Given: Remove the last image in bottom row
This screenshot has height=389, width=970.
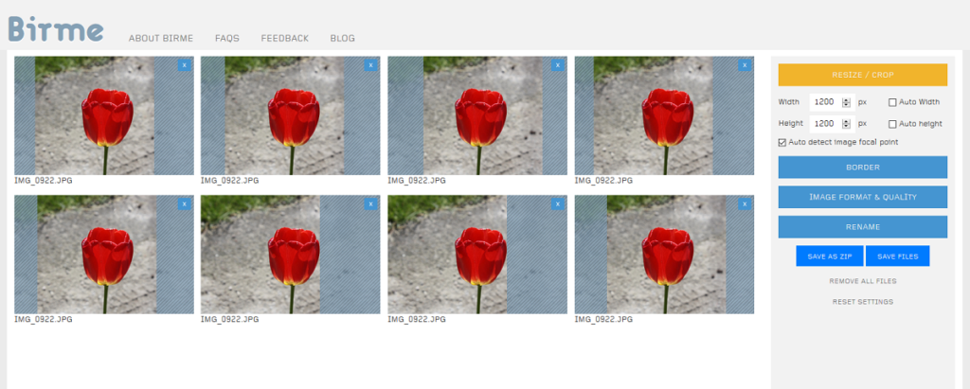Looking at the screenshot, I should tap(745, 203).
